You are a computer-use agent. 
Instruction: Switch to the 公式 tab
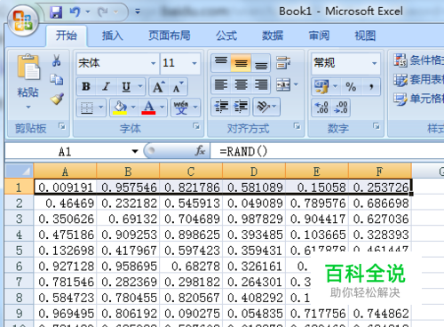(226, 36)
